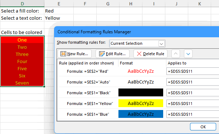Screen dimensions: 219x134
Task: Click the Auto rule black text preview
Action: click(x=141, y=82)
